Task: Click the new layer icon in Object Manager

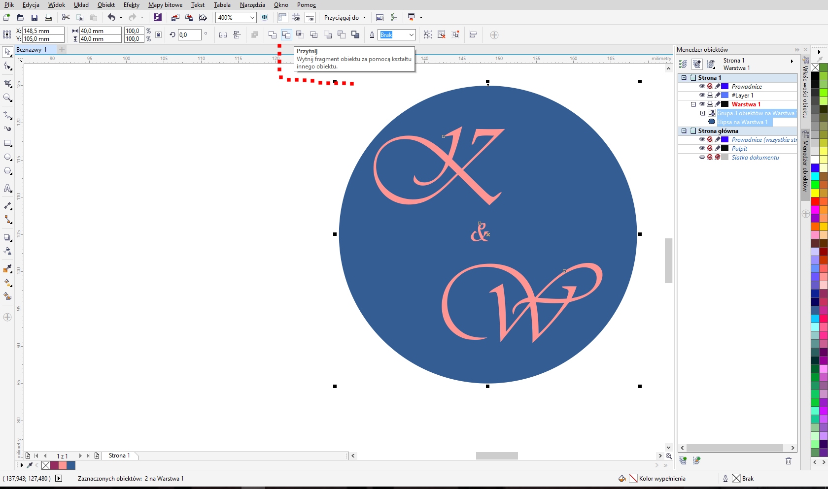Action: point(683,460)
